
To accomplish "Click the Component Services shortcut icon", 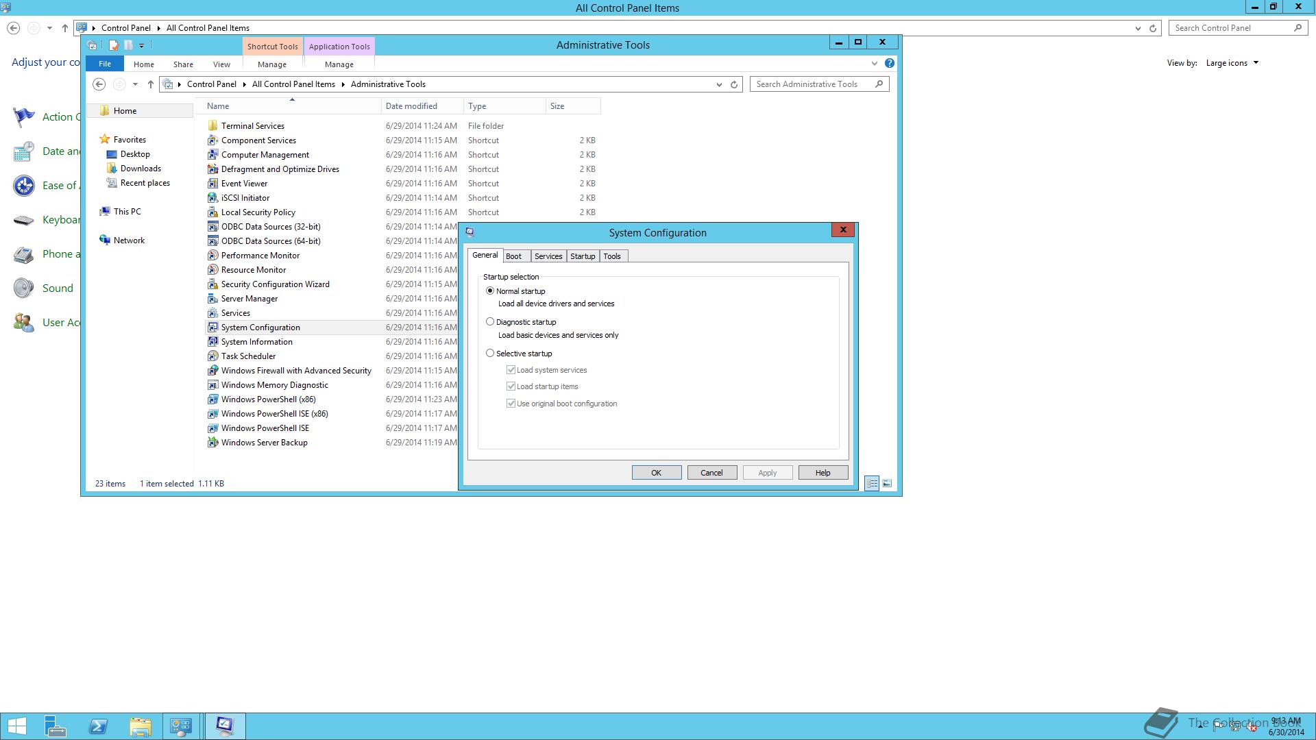I will [x=212, y=140].
